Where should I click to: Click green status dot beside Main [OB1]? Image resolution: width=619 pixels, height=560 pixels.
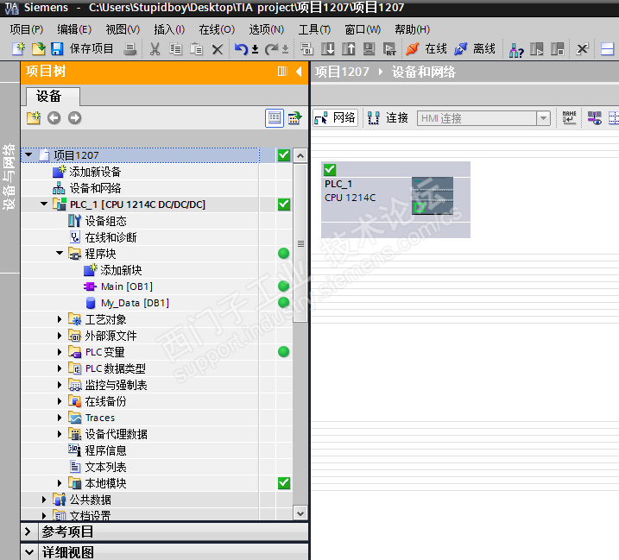283,286
